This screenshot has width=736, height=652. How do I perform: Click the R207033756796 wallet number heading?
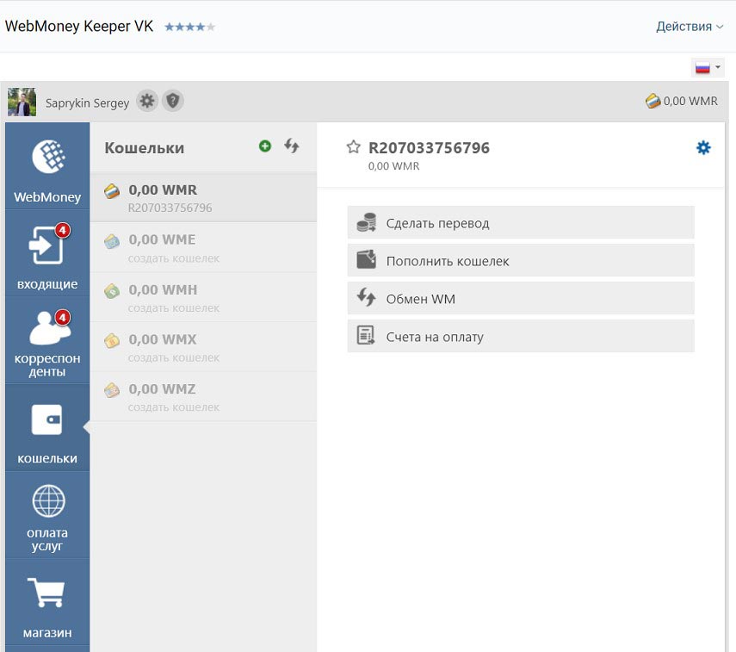tap(429, 148)
